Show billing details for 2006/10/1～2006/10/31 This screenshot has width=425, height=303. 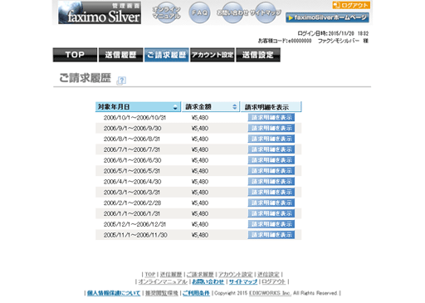click(x=271, y=118)
